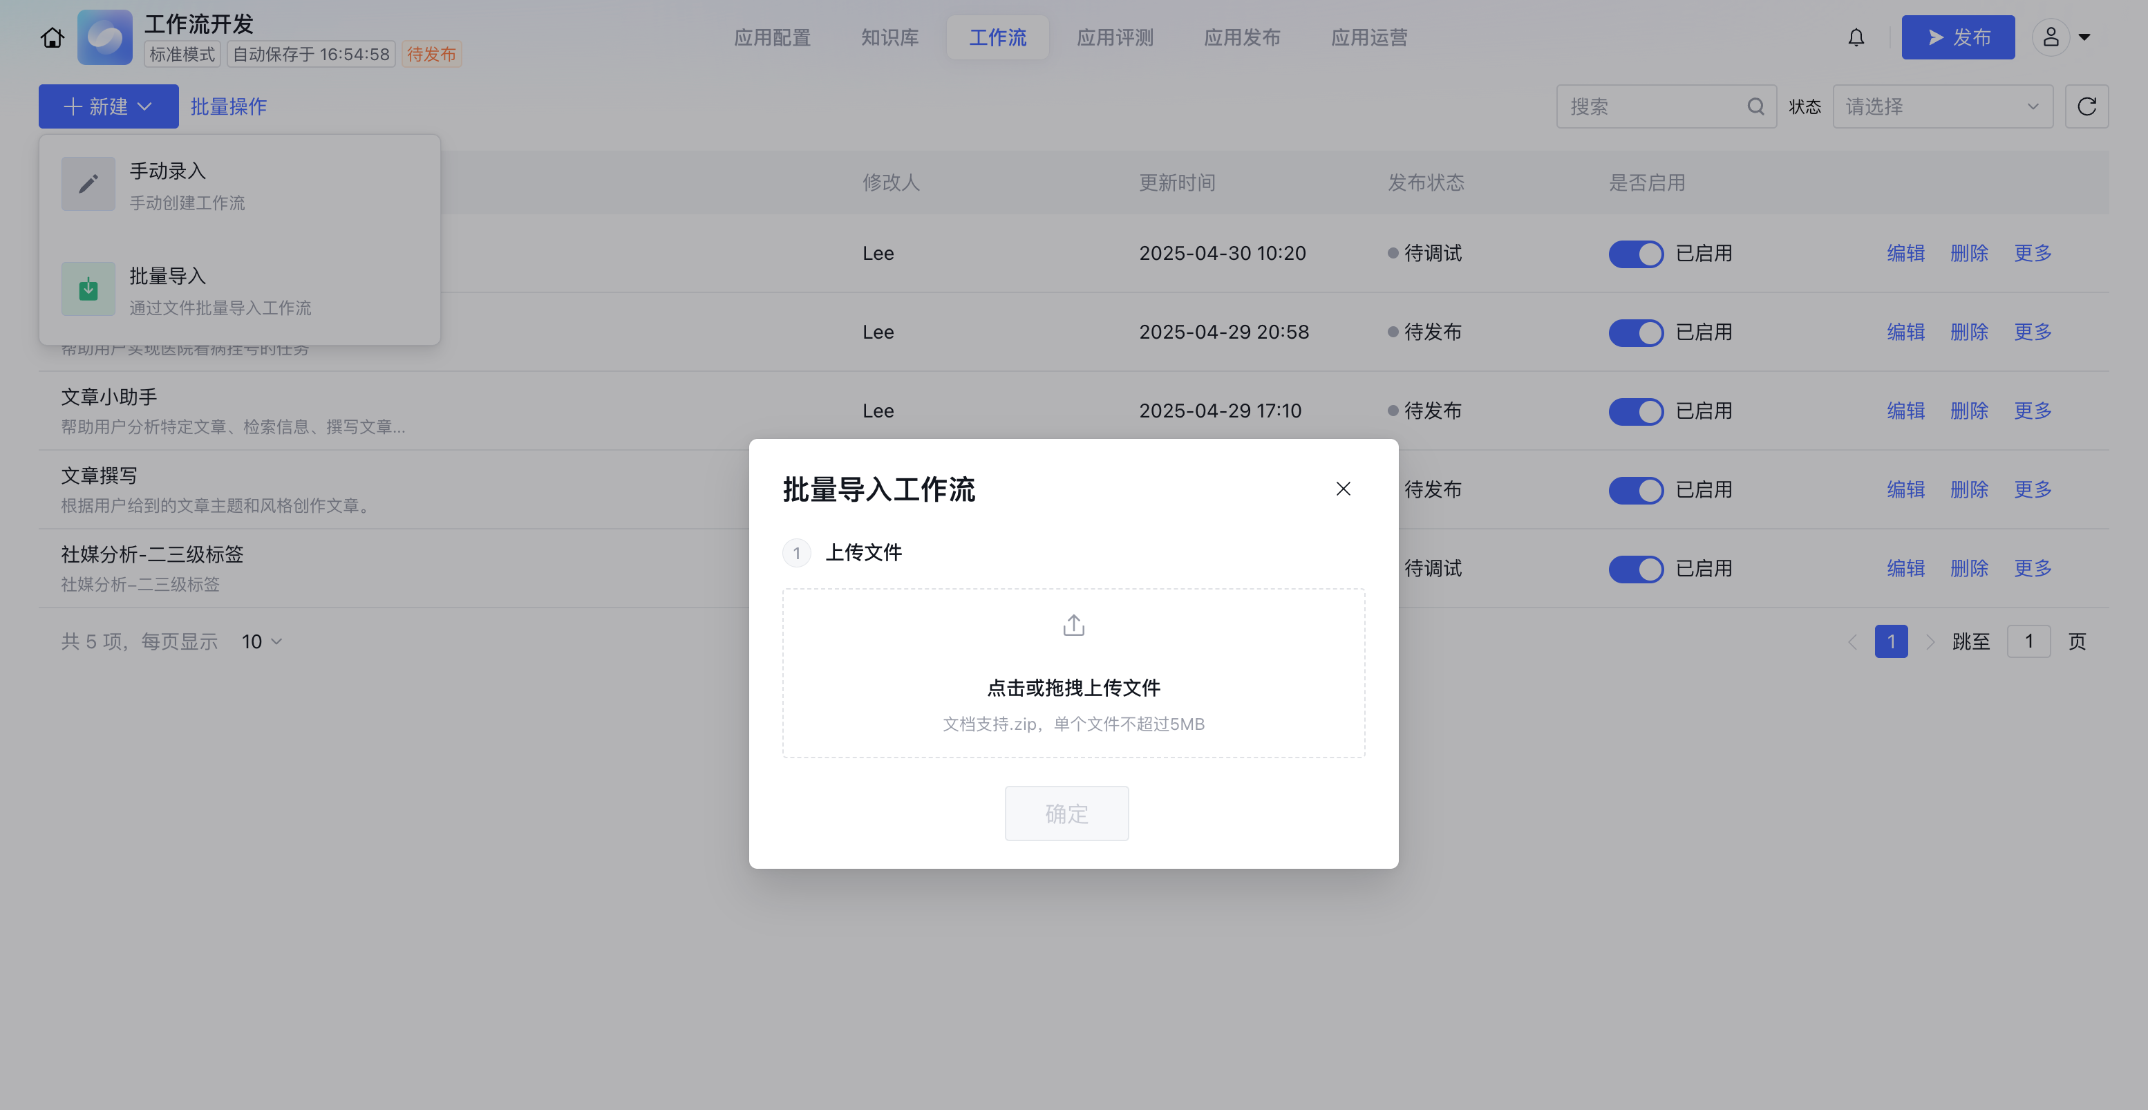Screen dimensions: 2148x1110
Task: Select the pencil manual entry icon
Action: click(x=88, y=185)
